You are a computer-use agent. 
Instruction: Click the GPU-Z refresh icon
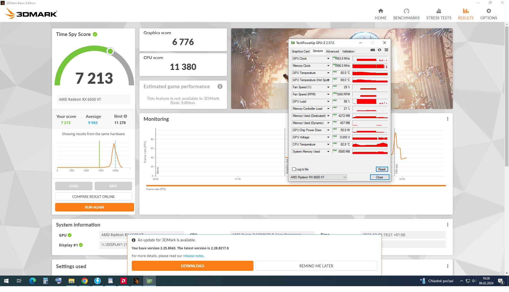pos(380,50)
